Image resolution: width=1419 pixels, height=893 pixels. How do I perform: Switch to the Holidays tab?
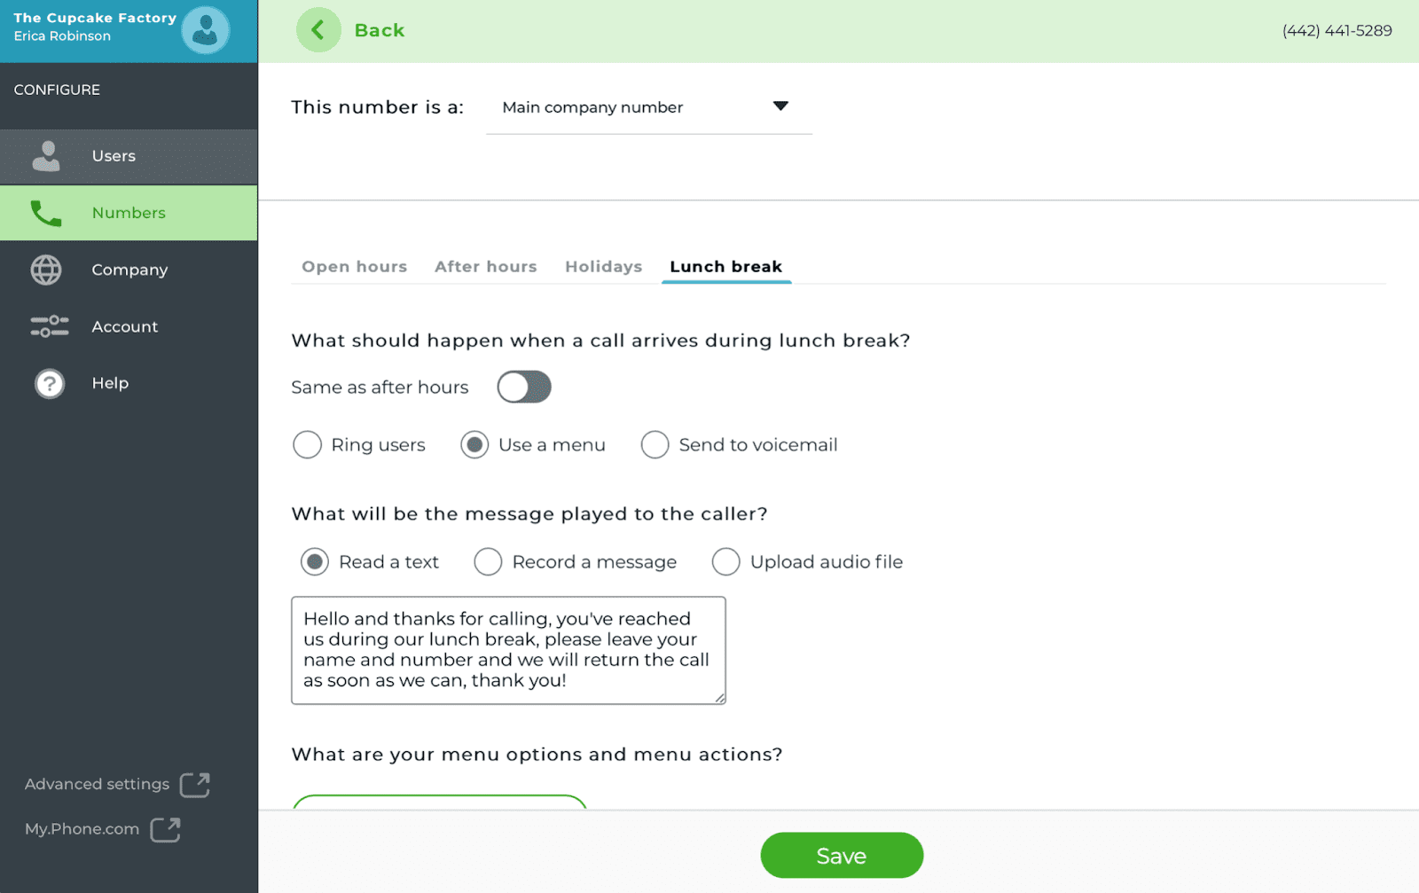pos(604,267)
